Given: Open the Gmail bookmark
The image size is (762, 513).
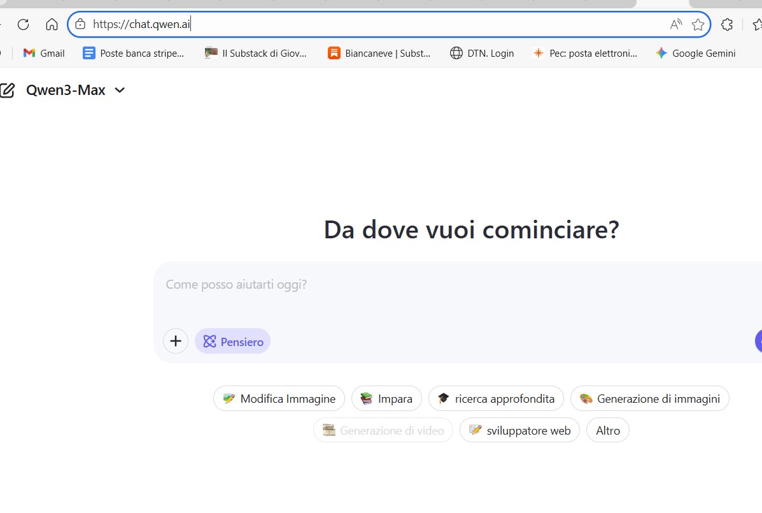Looking at the screenshot, I should 43,54.
